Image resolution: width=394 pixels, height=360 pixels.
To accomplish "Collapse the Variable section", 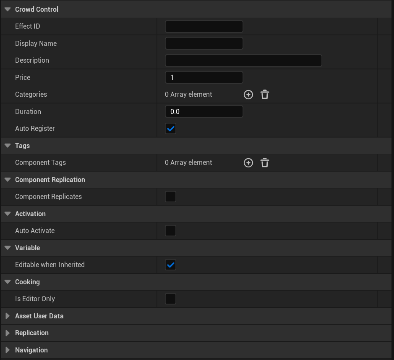I will point(8,248).
